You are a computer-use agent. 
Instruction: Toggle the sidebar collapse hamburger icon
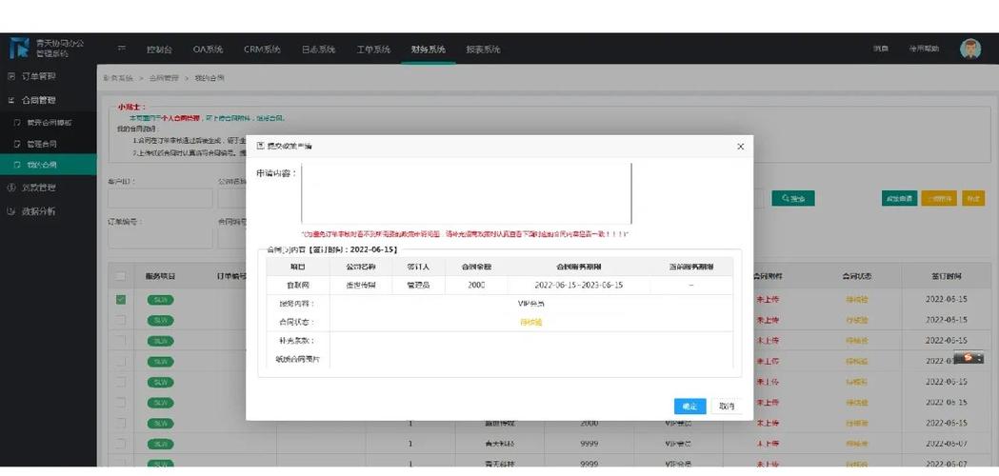click(x=122, y=50)
